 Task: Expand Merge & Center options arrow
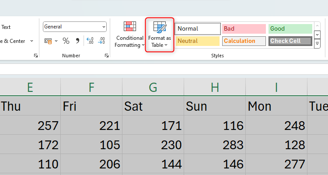[x=31, y=41]
